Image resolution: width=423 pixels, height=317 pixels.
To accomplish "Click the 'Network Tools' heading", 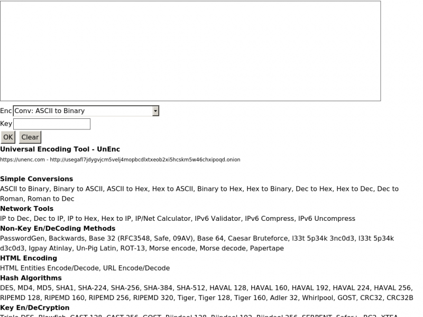I will (x=27, y=209).
